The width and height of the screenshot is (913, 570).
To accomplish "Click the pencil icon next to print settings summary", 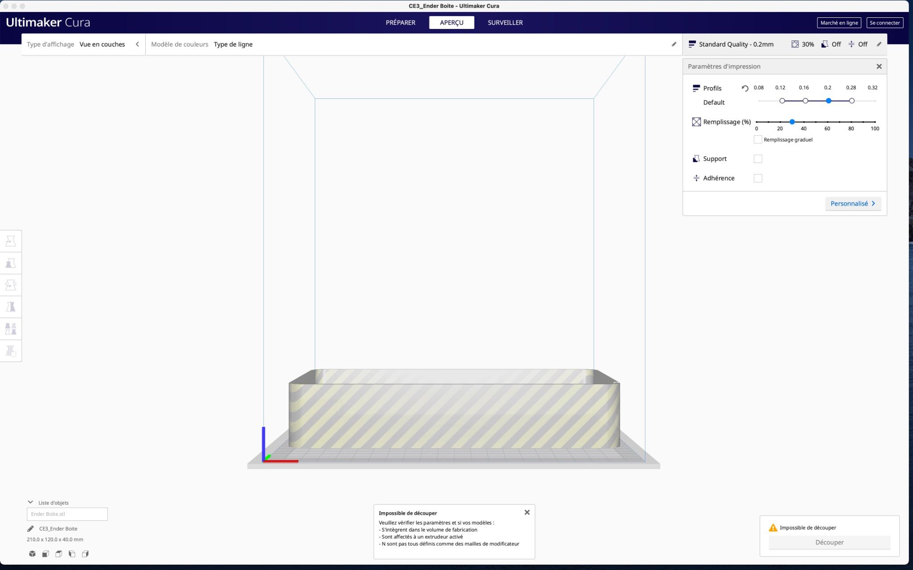I will click(x=879, y=44).
